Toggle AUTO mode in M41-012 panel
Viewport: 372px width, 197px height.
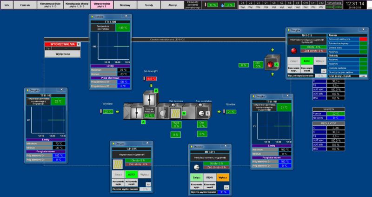tap(306, 61)
